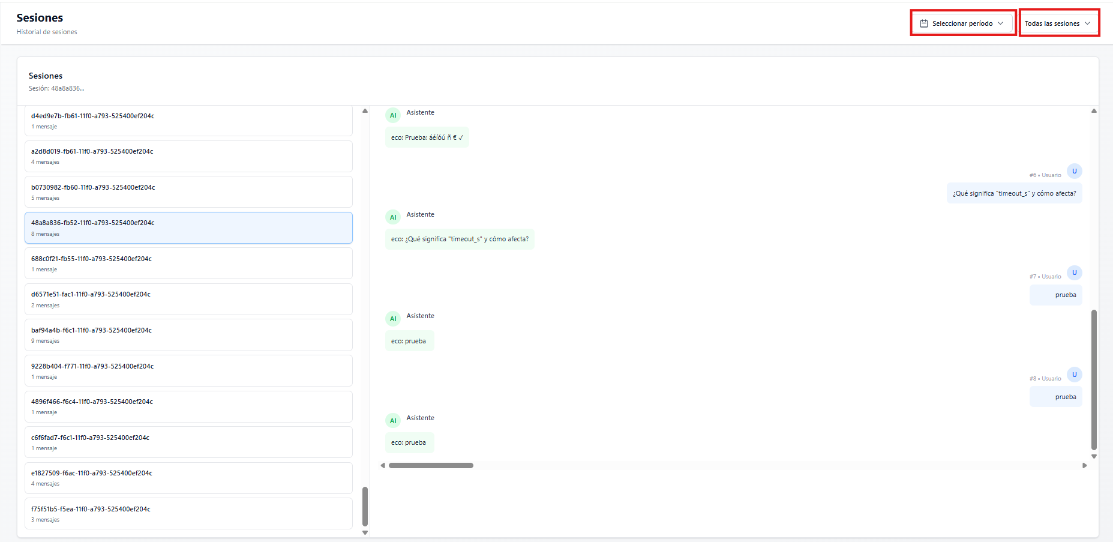Click the right arrow of the horizontal scrollbar
Image resolution: width=1113 pixels, height=542 pixels.
click(x=1084, y=466)
